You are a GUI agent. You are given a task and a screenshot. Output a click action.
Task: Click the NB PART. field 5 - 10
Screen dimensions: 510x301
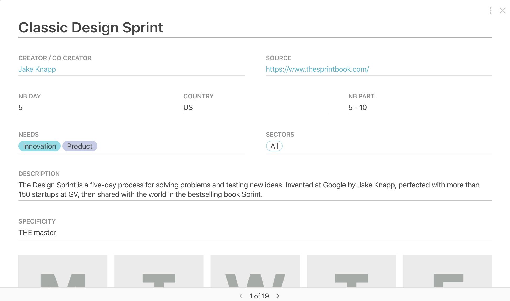357,107
